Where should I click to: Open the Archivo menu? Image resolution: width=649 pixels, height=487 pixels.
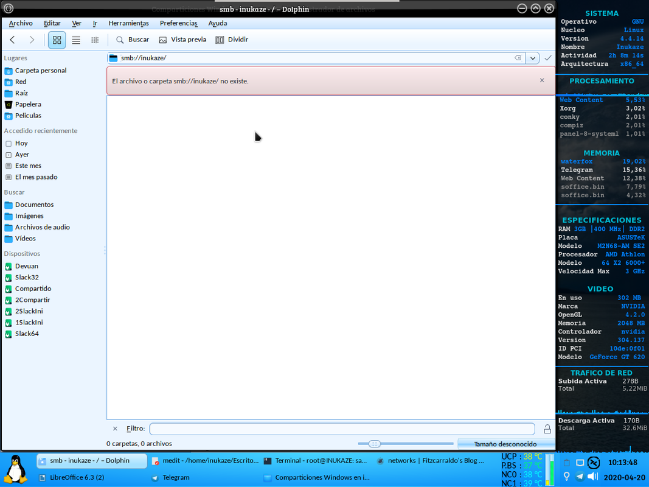pyautogui.click(x=21, y=23)
